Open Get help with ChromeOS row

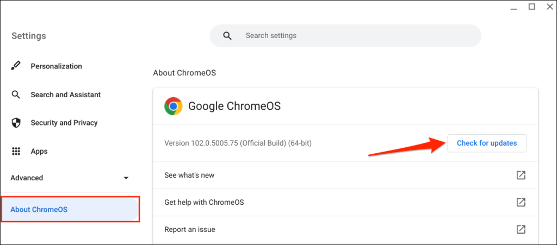click(204, 202)
